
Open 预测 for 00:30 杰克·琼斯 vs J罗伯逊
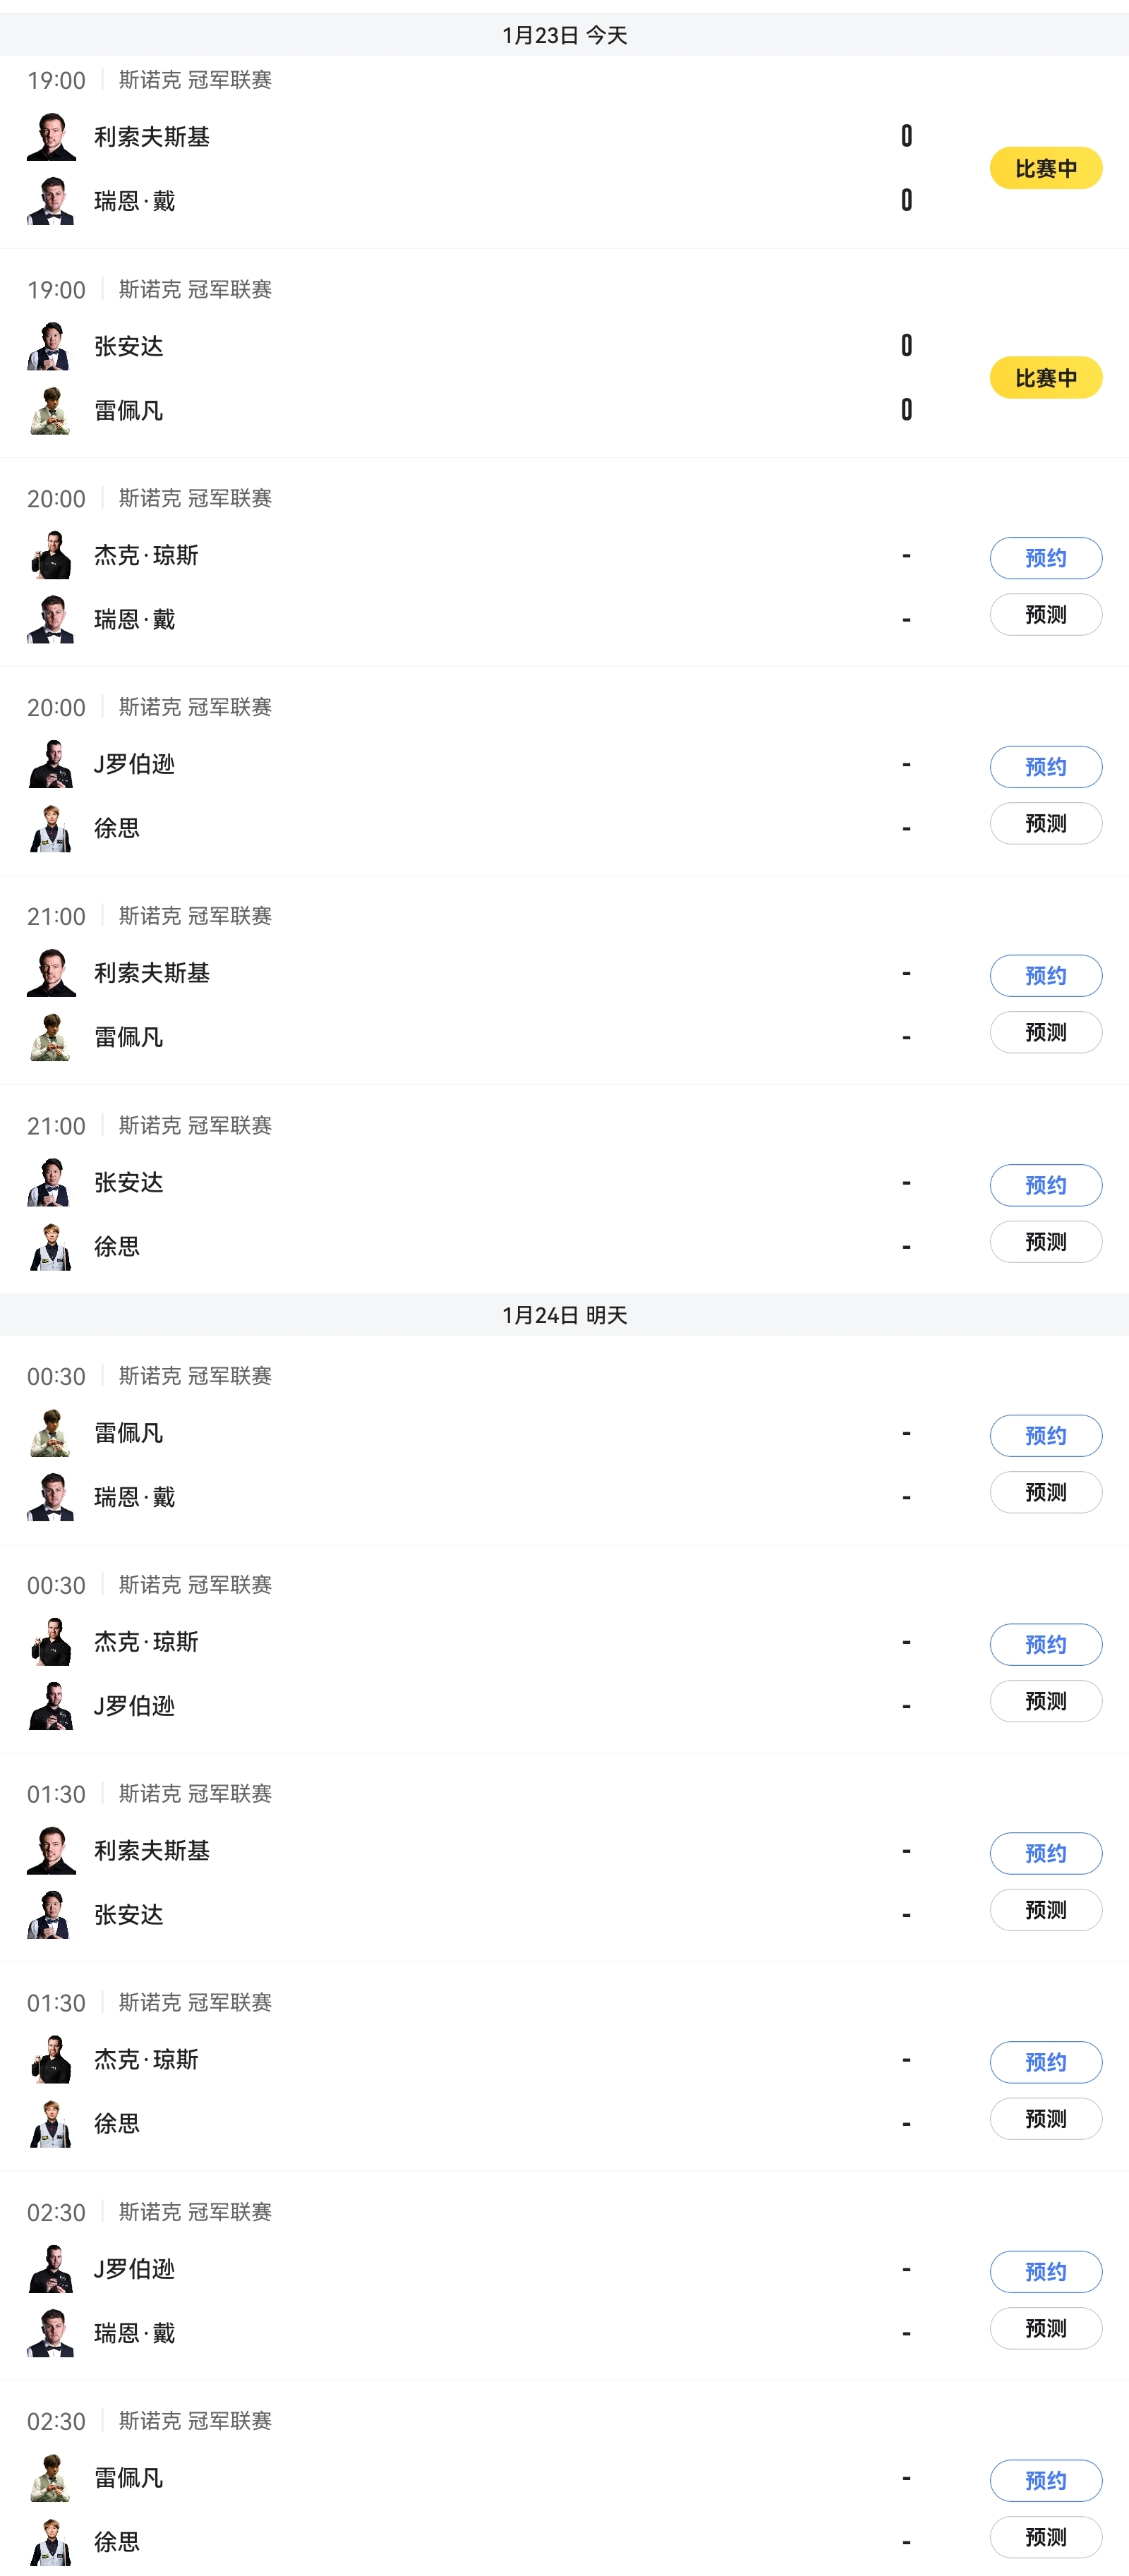click(x=1045, y=1701)
